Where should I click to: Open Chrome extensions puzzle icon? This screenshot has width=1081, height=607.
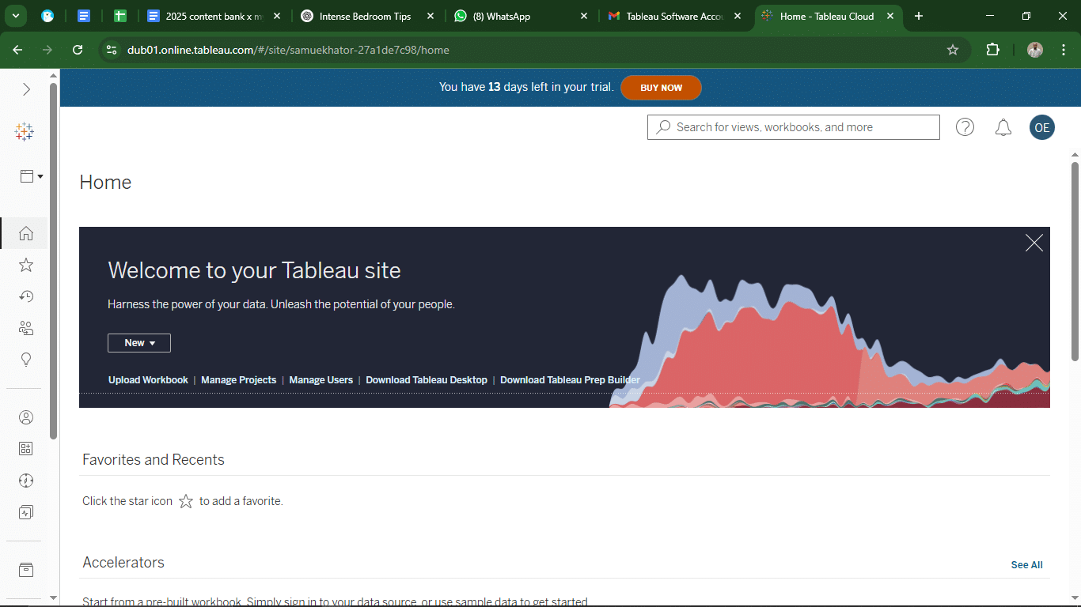992,50
